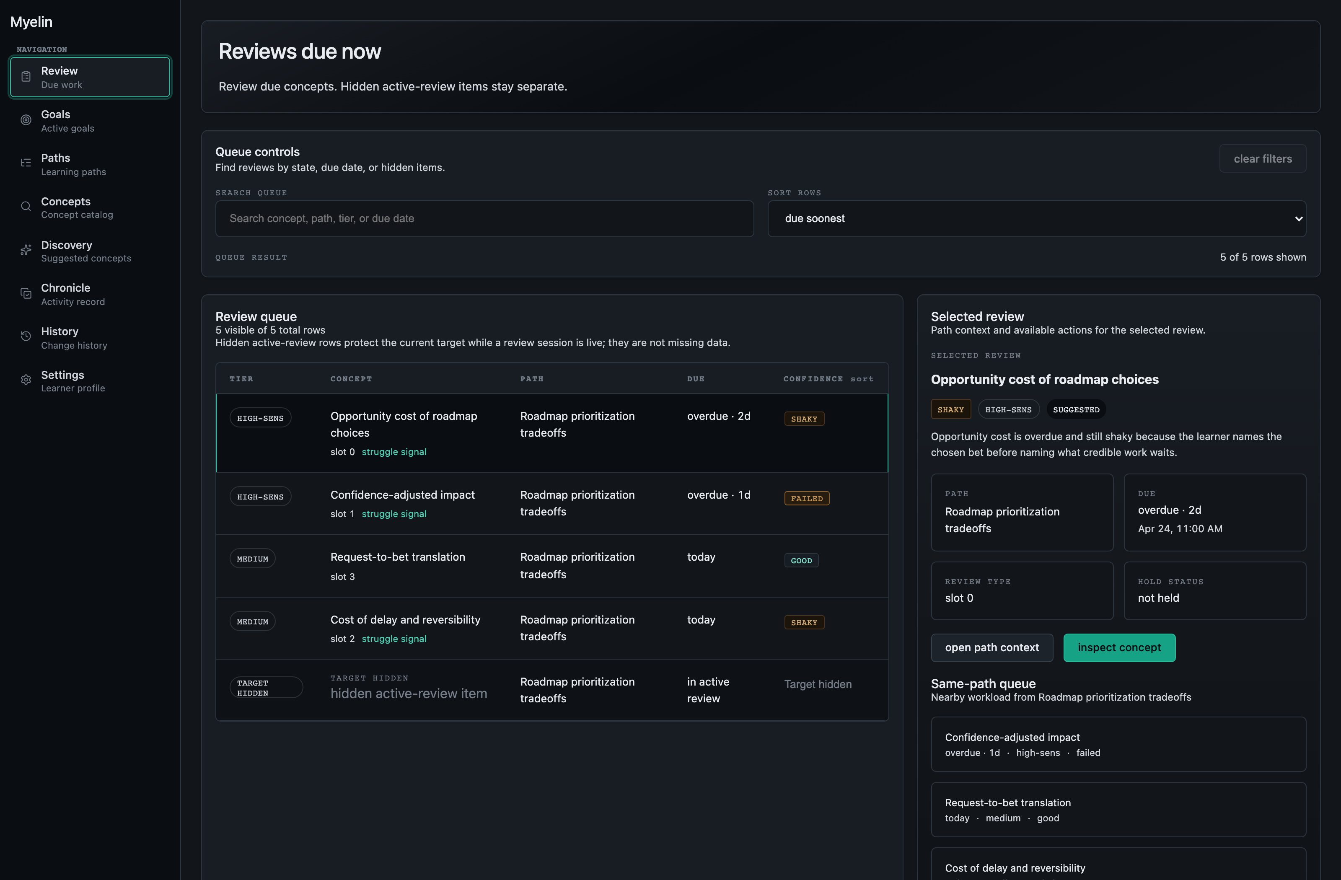
Task: Open the Paths navigation item
Action: tap(90, 164)
